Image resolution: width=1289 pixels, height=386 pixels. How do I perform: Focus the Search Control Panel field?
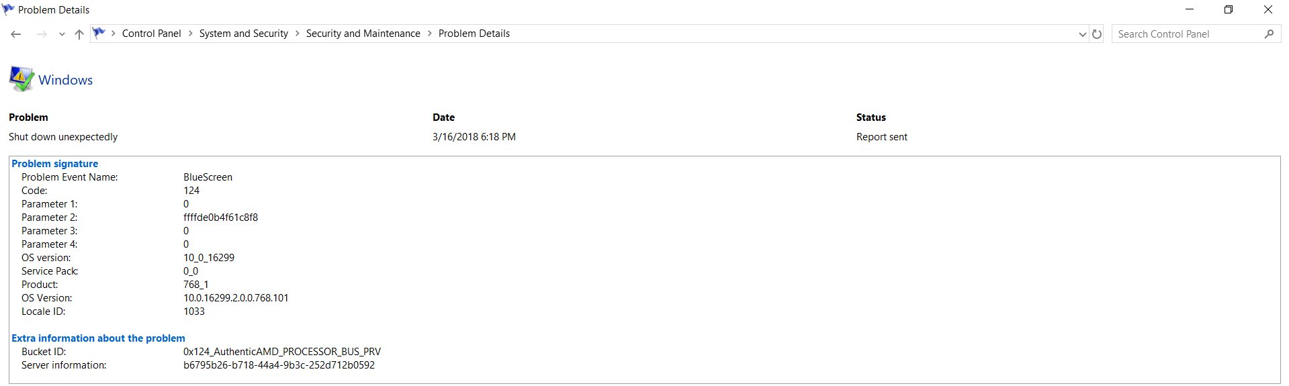[1189, 34]
